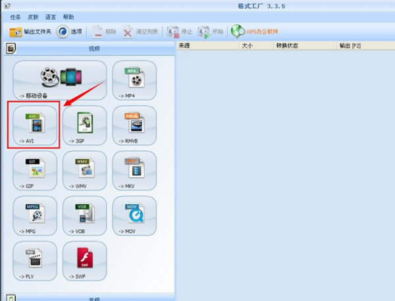Screen dimensions: 395x301
Task: Select the SWF conversion icon
Action: click(x=84, y=260)
